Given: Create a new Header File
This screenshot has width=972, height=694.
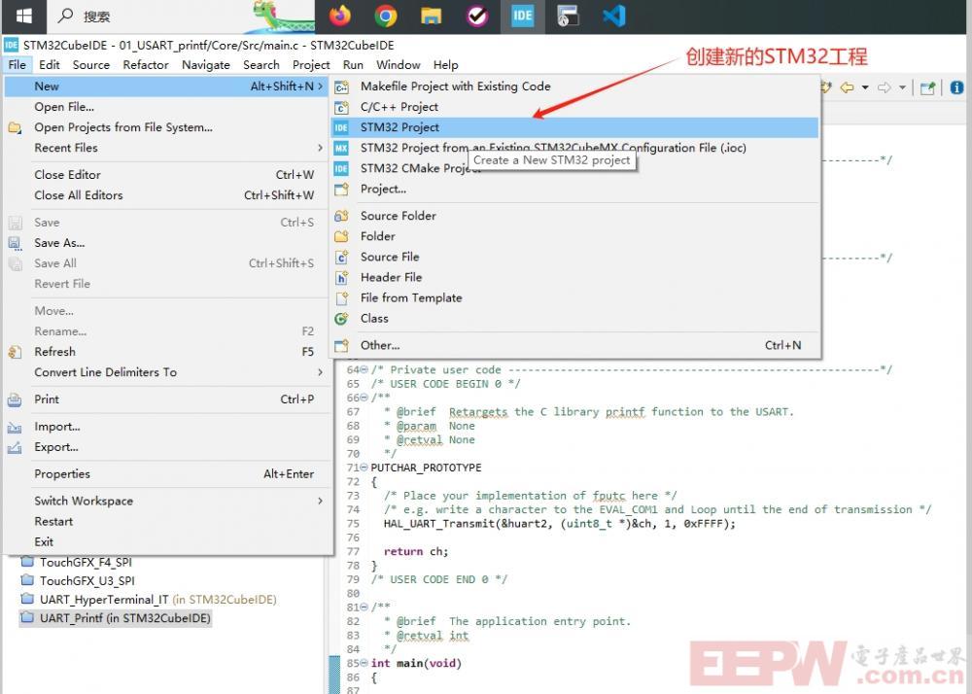Looking at the screenshot, I should pos(574,277).
